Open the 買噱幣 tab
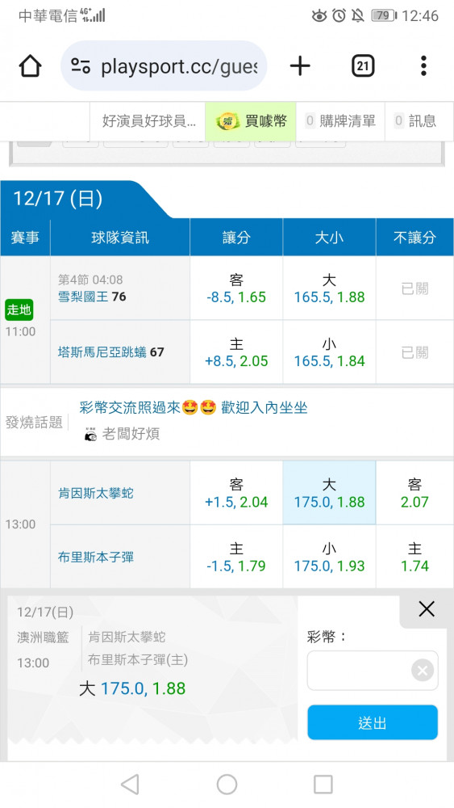Image resolution: width=454 pixels, height=808 pixels. pyautogui.click(x=251, y=121)
